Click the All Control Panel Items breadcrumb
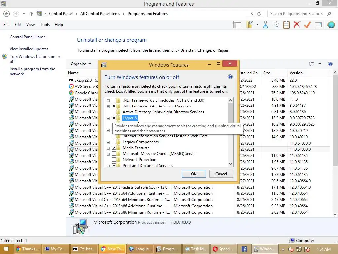Image resolution: width=338 pixels, height=254 pixels. tap(100, 14)
